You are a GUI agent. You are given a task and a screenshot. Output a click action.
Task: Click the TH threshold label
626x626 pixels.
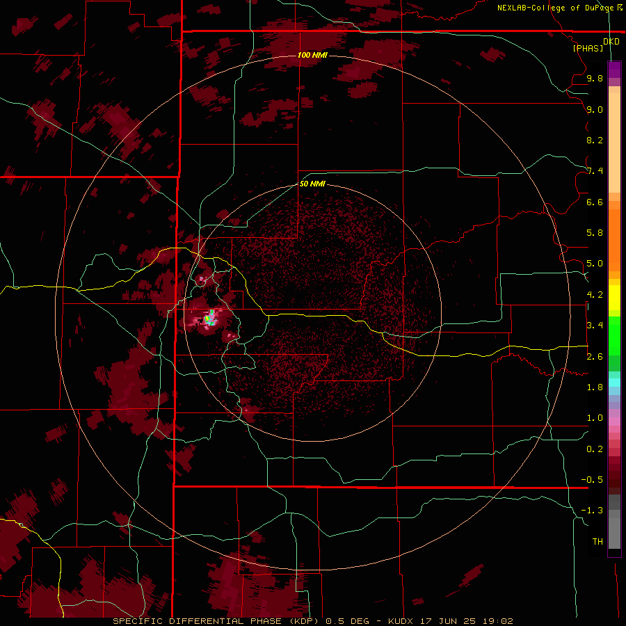597,541
